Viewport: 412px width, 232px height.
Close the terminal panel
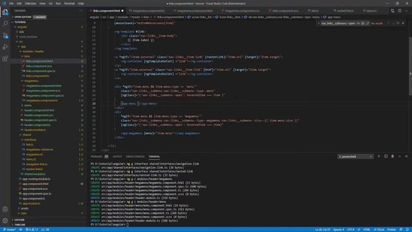406,157
